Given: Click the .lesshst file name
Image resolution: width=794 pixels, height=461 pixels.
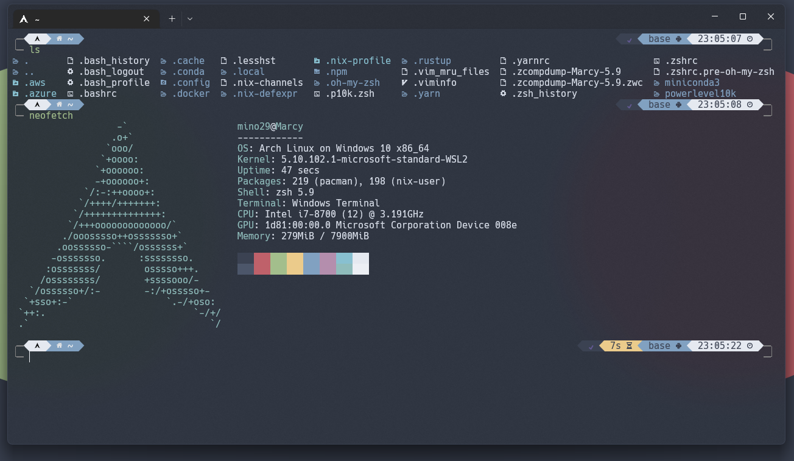Looking at the screenshot, I should pos(254,61).
